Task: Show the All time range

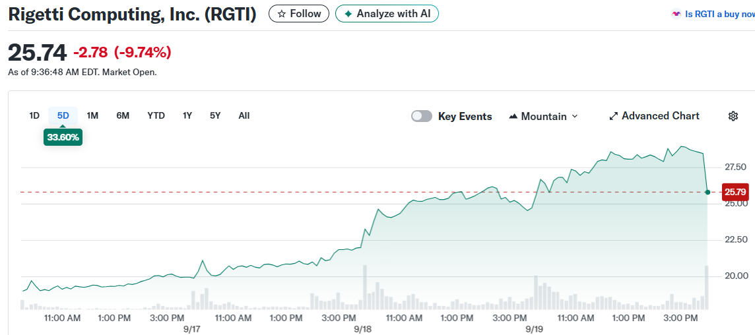Action: [x=244, y=115]
